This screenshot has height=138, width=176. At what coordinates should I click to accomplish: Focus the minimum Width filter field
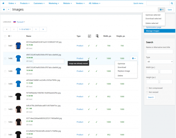(x=152, y=72)
